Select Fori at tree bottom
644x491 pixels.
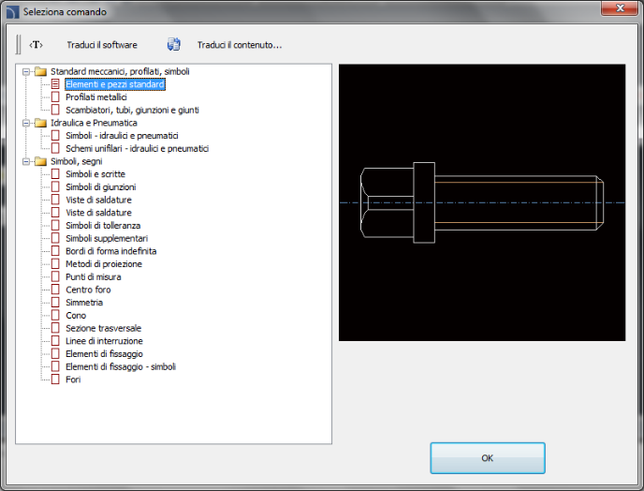(x=73, y=379)
